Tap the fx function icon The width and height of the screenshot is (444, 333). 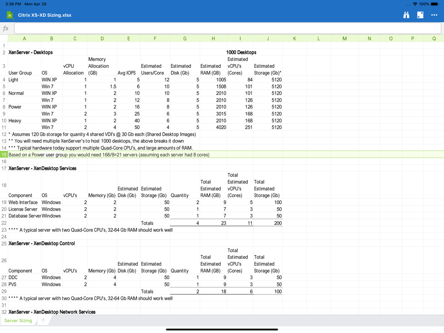click(x=6, y=28)
